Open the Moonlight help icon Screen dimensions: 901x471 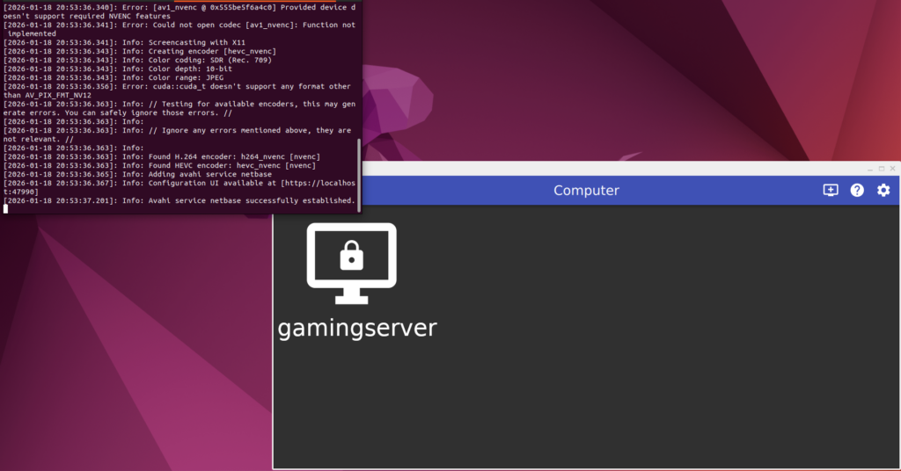857,191
